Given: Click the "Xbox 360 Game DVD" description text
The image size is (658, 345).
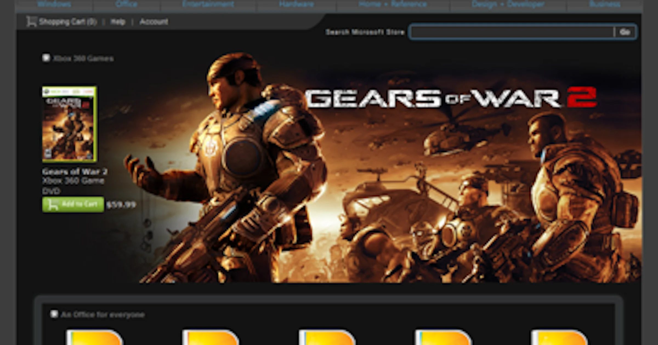Looking at the screenshot, I should coord(73,186).
